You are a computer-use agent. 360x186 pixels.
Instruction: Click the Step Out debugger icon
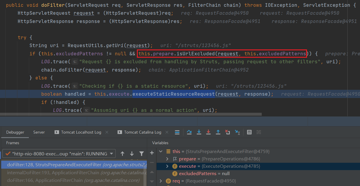218,132
